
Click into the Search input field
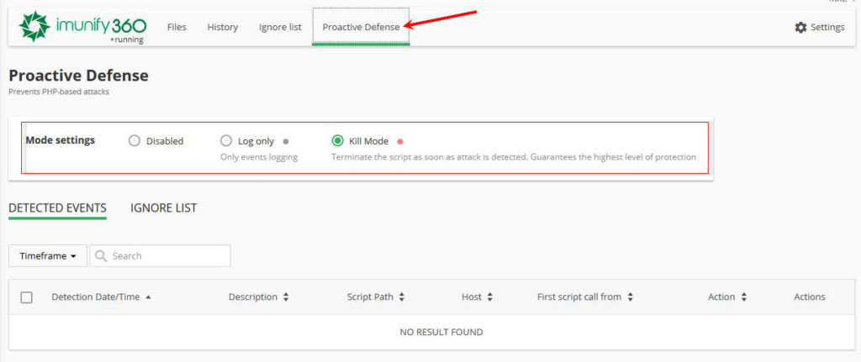coord(161,255)
